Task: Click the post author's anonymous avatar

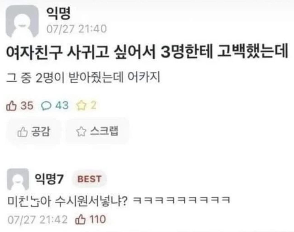Action: tap(22, 21)
